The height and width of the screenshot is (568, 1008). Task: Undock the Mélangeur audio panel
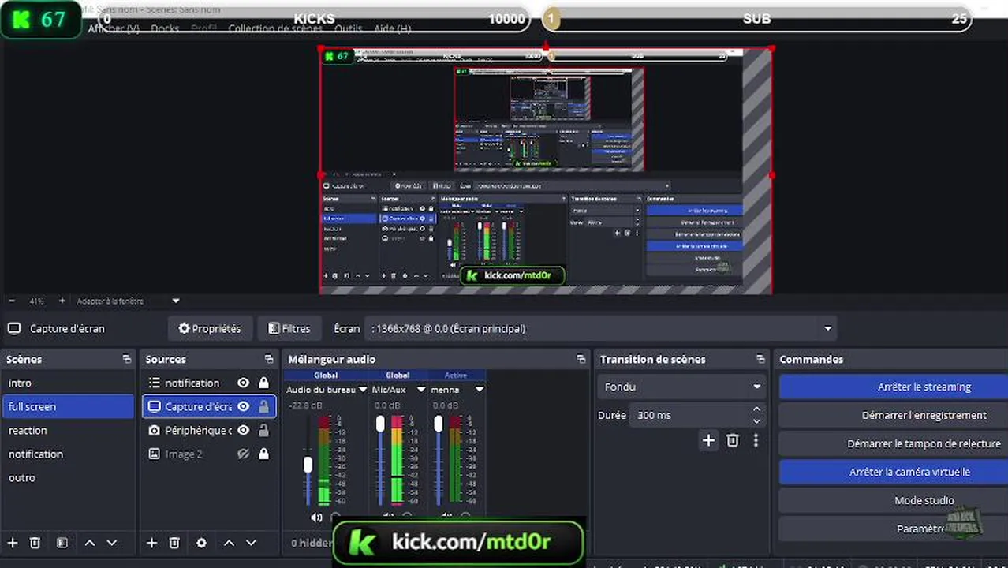(581, 359)
